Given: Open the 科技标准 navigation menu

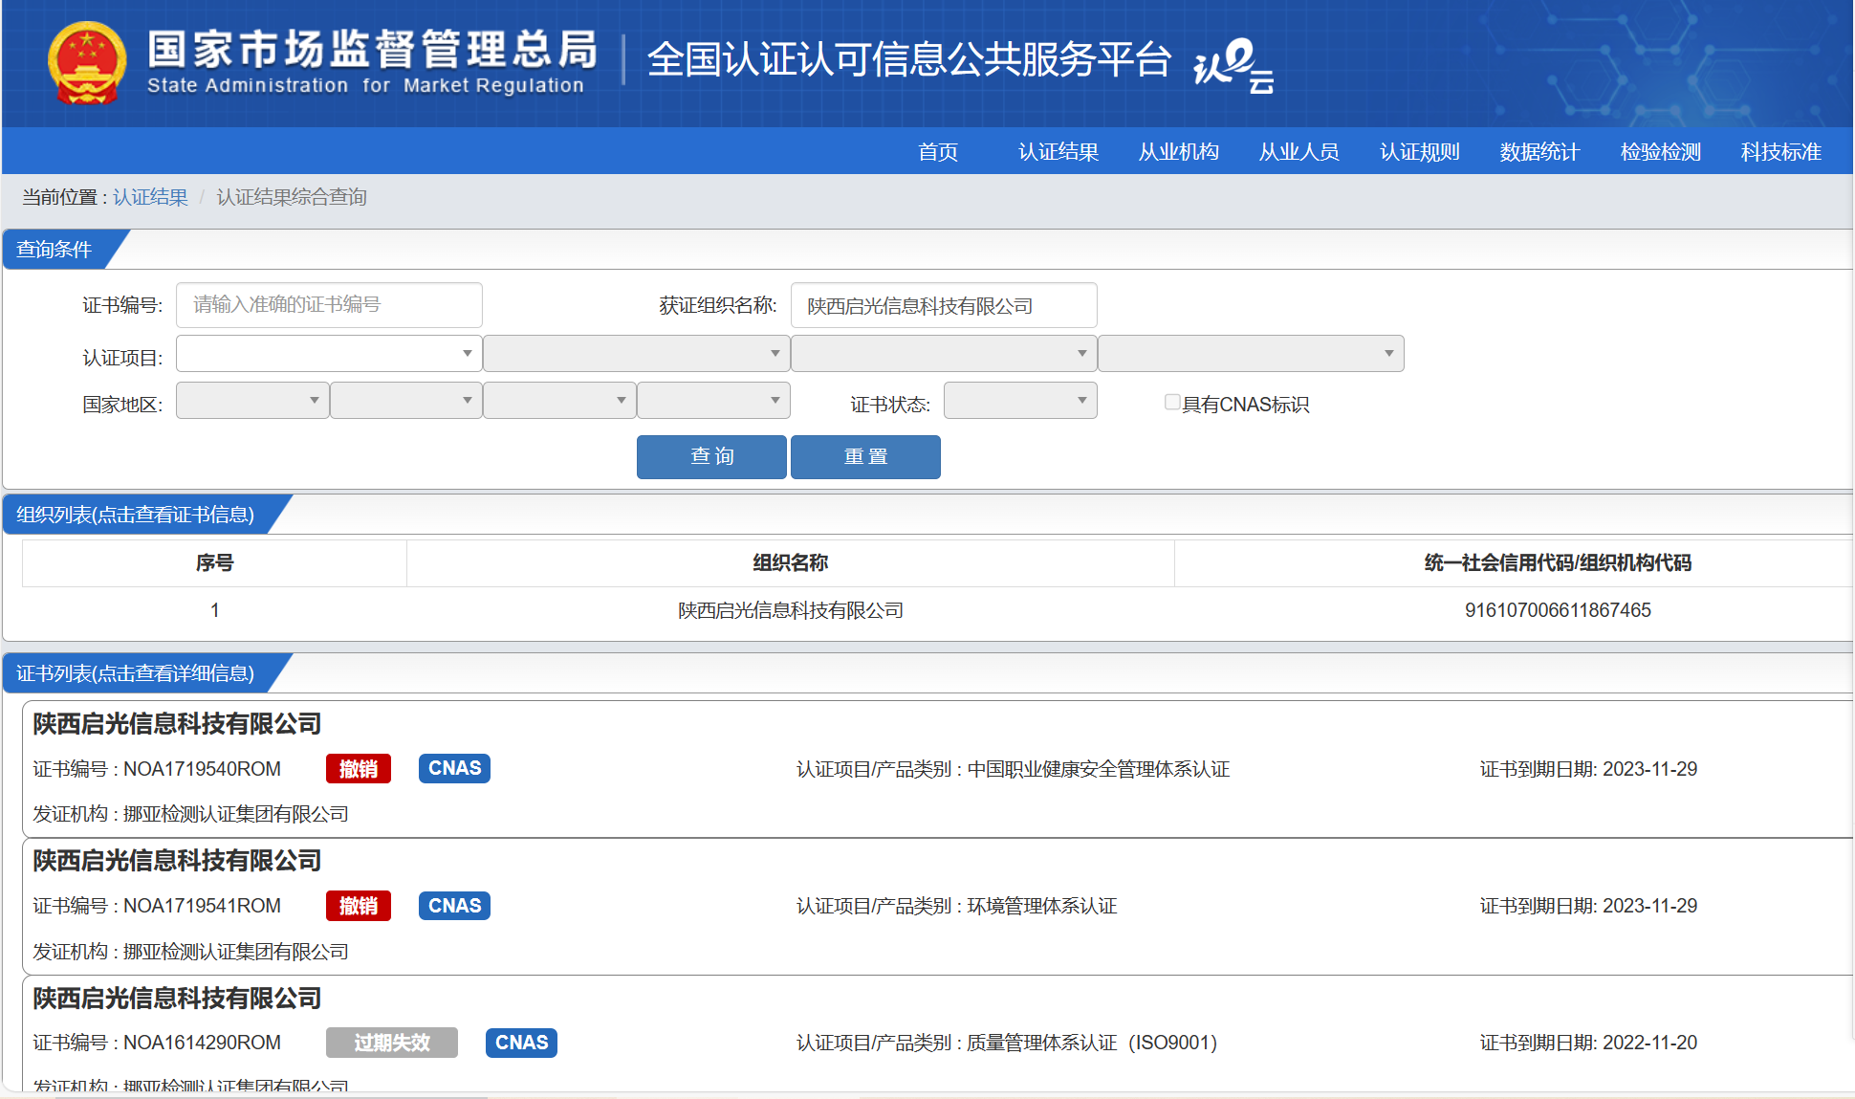Looking at the screenshot, I should (1781, 152).
